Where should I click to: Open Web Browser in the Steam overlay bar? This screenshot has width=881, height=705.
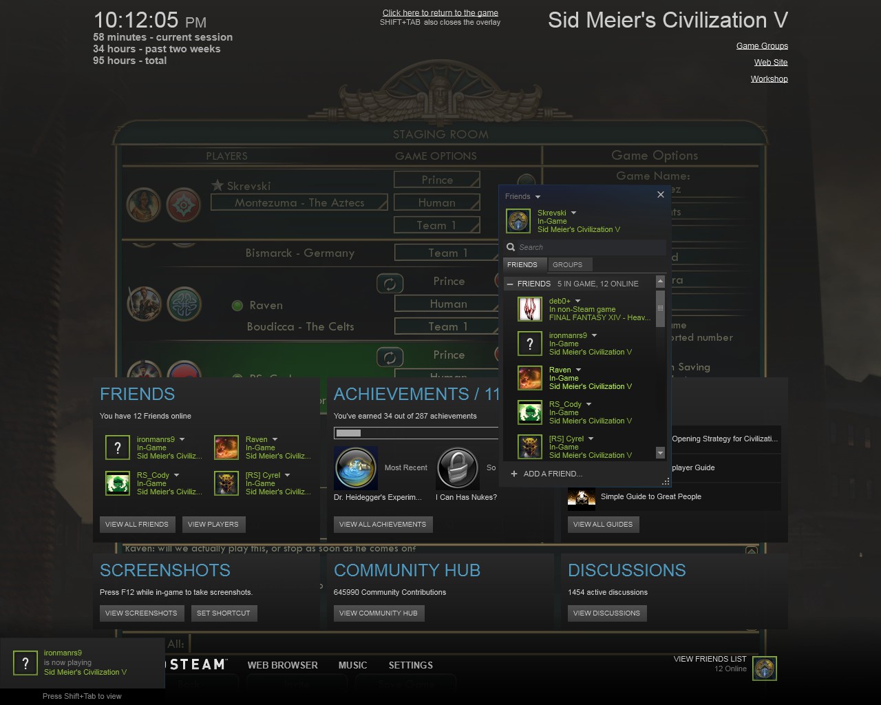click(x=282, y=665)
